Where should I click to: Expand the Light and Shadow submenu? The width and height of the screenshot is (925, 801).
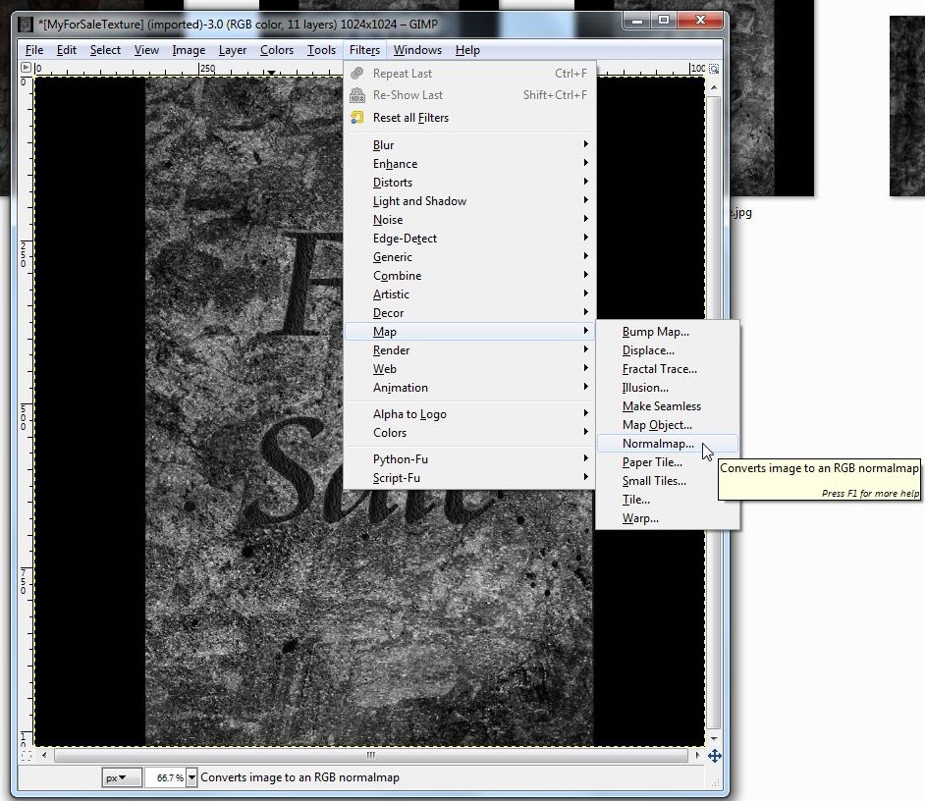pos(469,201)
